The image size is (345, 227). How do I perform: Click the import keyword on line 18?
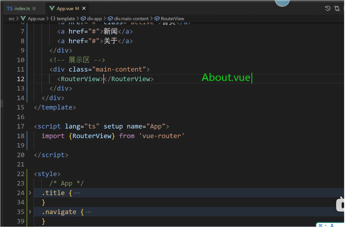click(53, 136)
